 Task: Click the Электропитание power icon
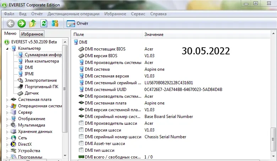tap(20, 80)
